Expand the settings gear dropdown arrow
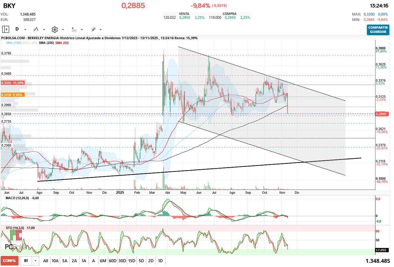Screen dimensions: 394x267 [x=63, y=30]
